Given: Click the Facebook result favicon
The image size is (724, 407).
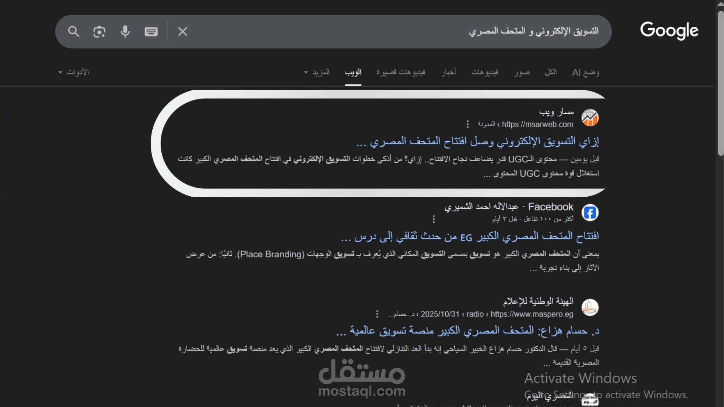Looking at the screenshot, I should tap(590, 213).
